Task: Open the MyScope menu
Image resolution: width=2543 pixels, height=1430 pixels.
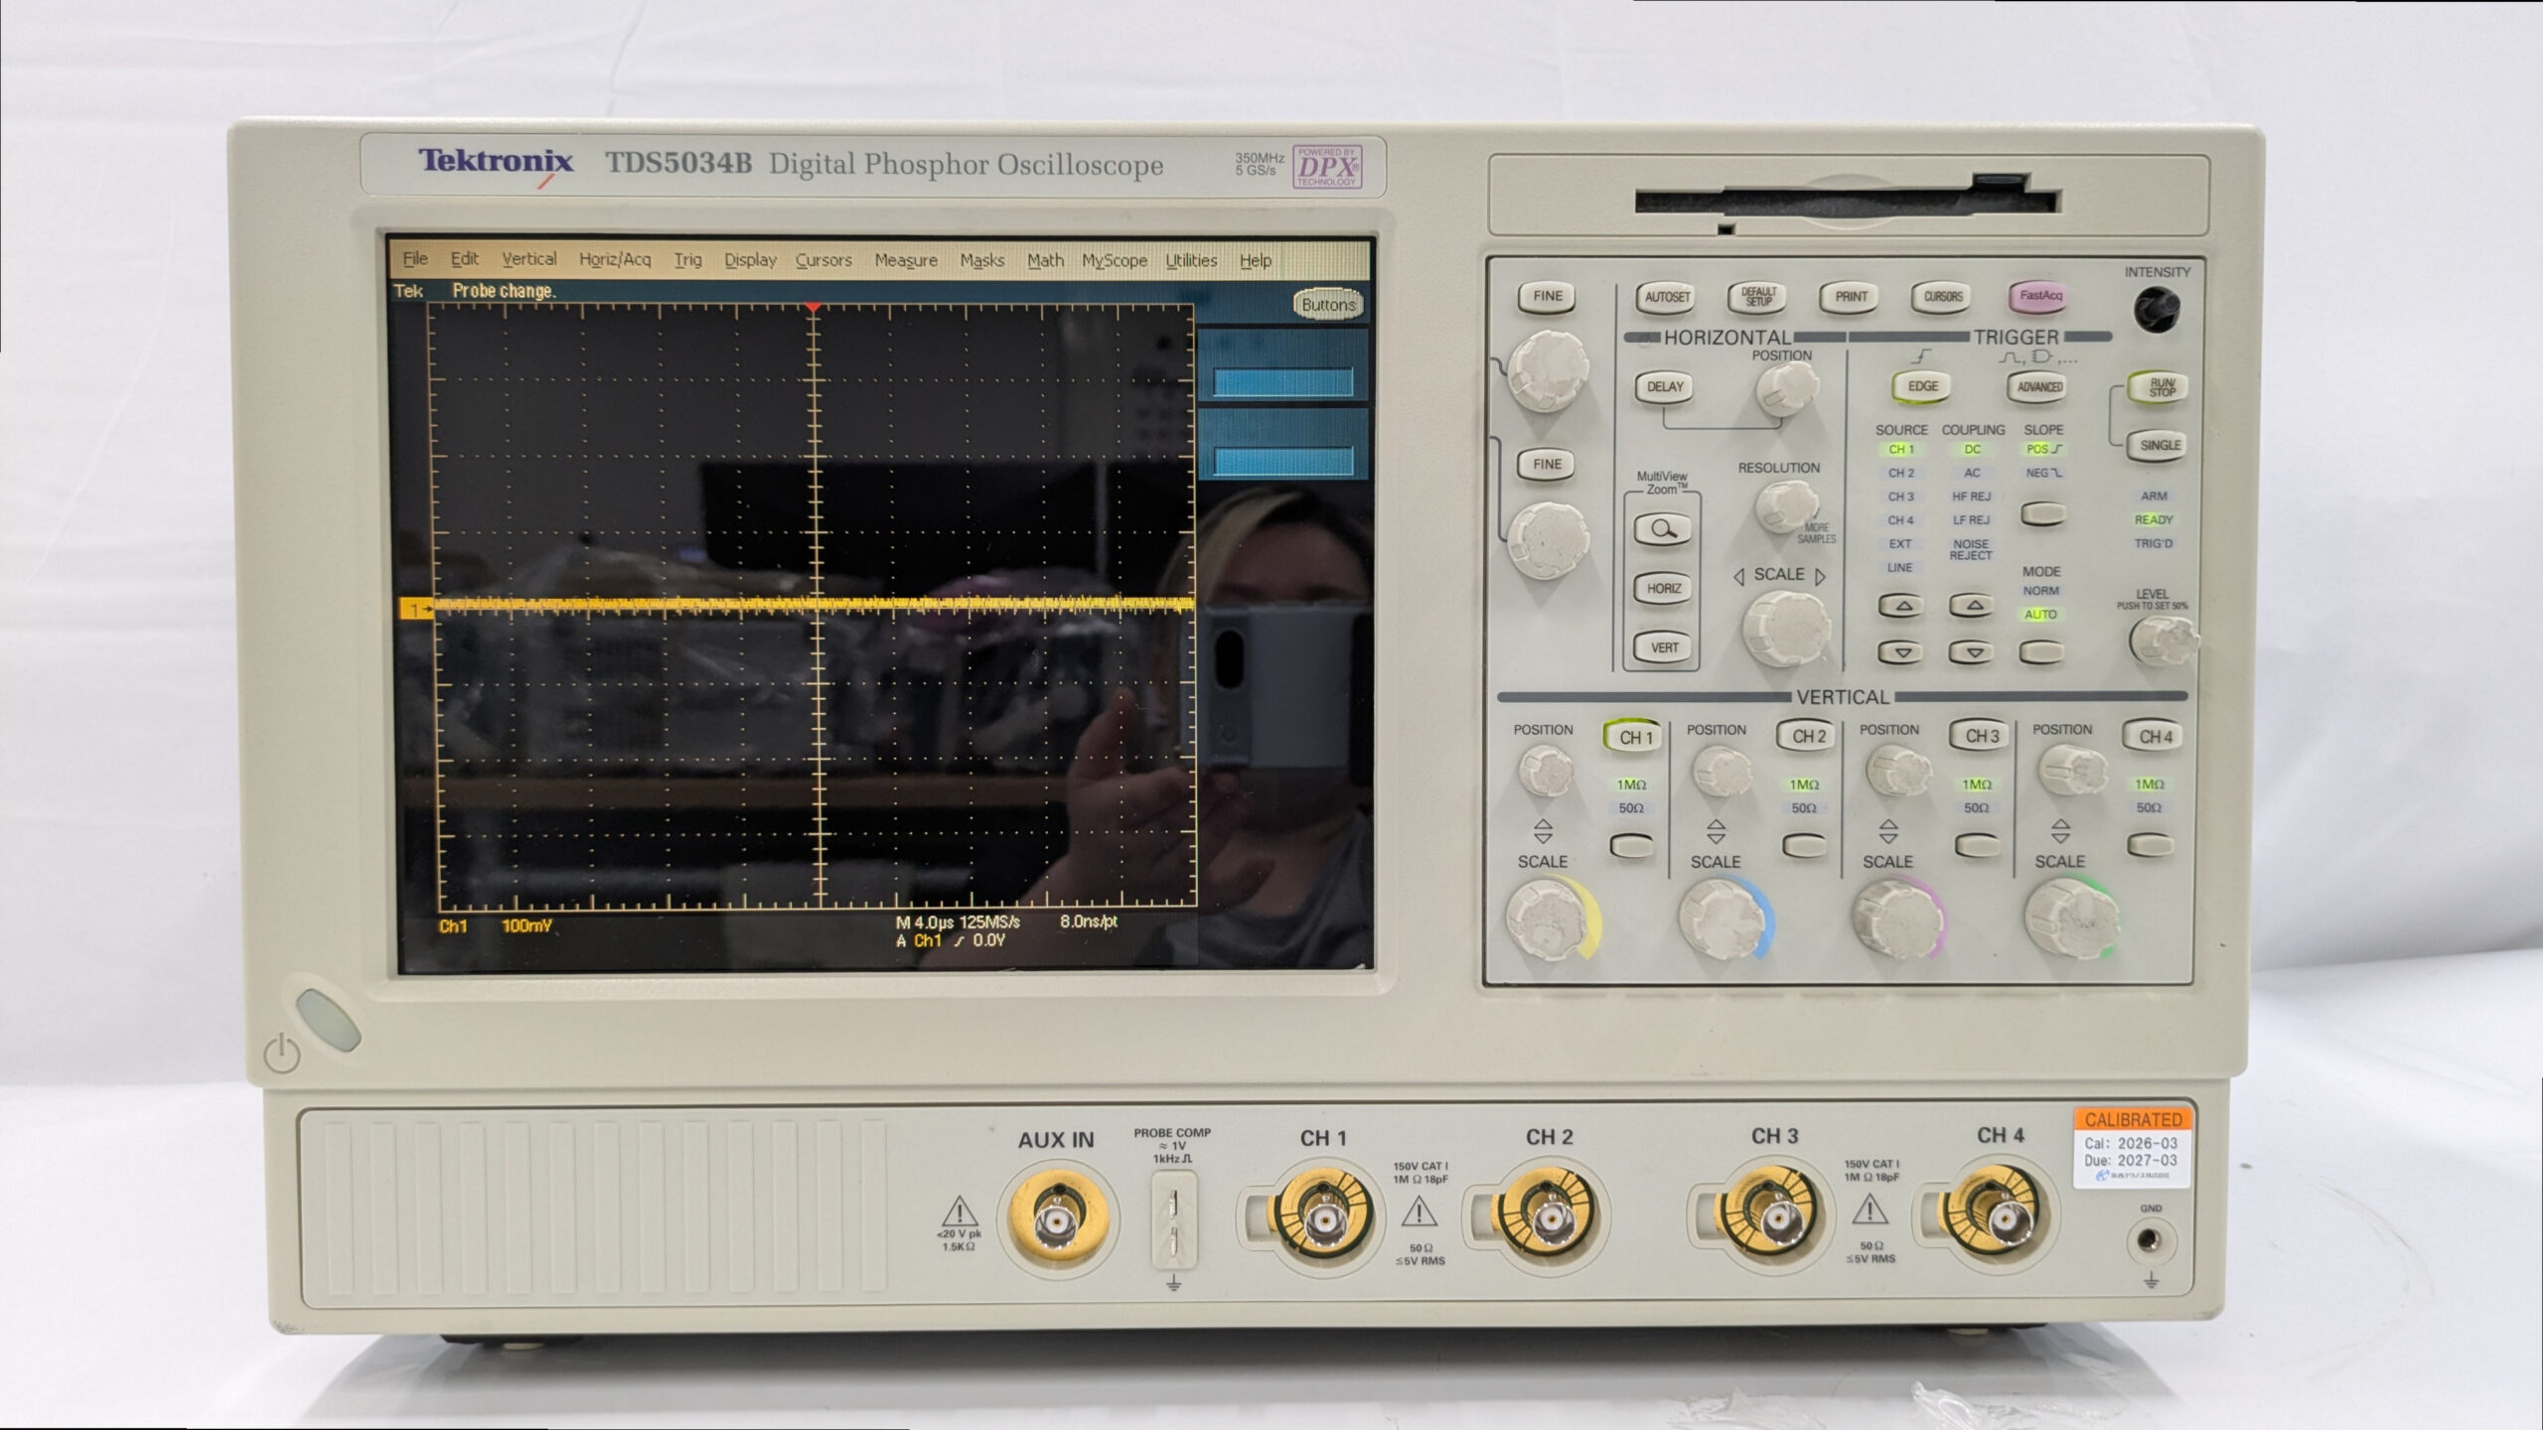Action: click(1115, 260)
